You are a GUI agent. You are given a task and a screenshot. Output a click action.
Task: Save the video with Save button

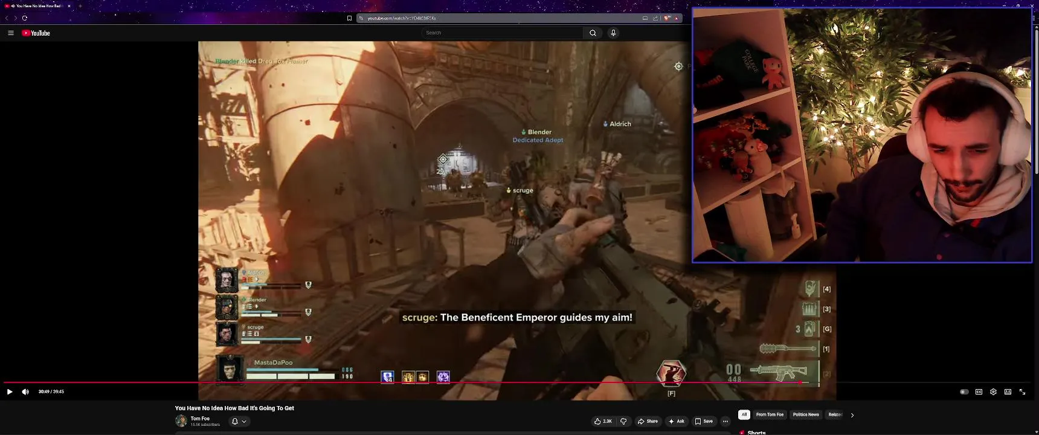pyautogui.click(x=704, y=421)
